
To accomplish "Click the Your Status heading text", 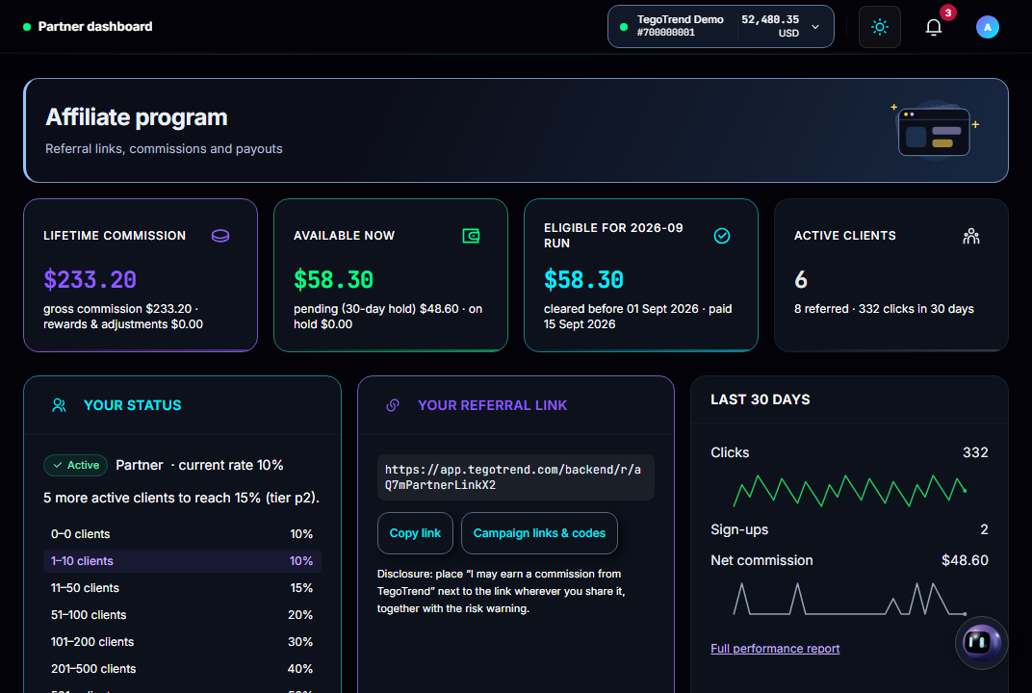I will click(x=132, y=405).
